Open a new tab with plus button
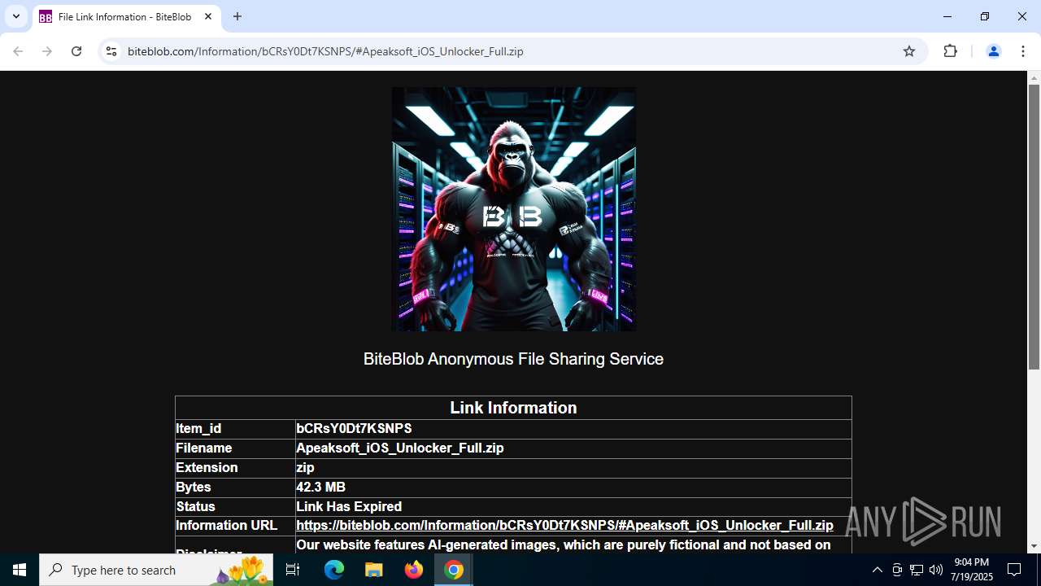 point(237,16)
